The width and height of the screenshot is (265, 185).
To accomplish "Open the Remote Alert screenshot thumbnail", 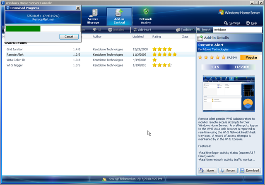I will point(229,93).
